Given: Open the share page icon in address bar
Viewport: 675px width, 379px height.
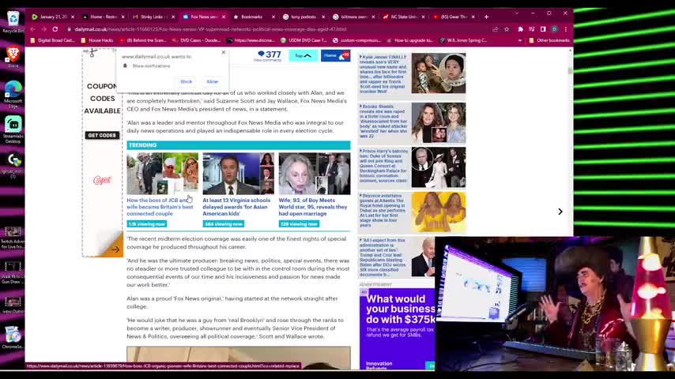Looking at the screenshot, I should [495, 29].
